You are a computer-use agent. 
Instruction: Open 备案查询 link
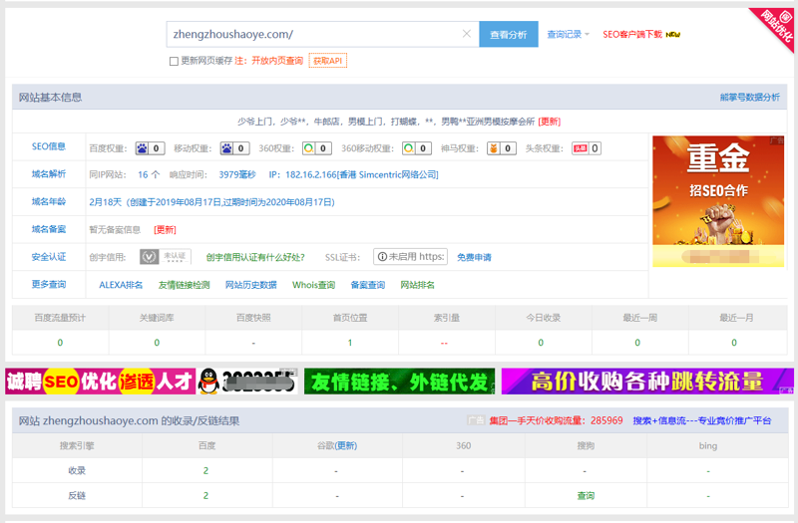coord(367,285)
